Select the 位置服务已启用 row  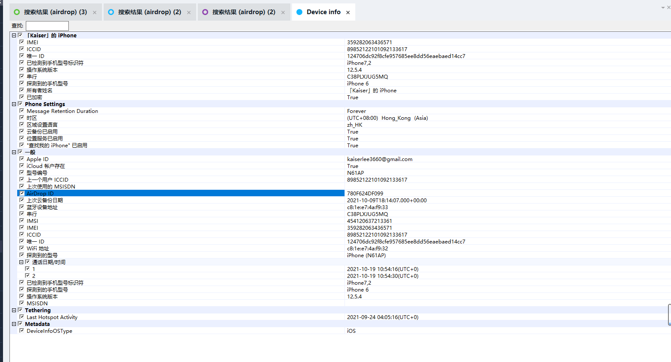pos(344,138)
